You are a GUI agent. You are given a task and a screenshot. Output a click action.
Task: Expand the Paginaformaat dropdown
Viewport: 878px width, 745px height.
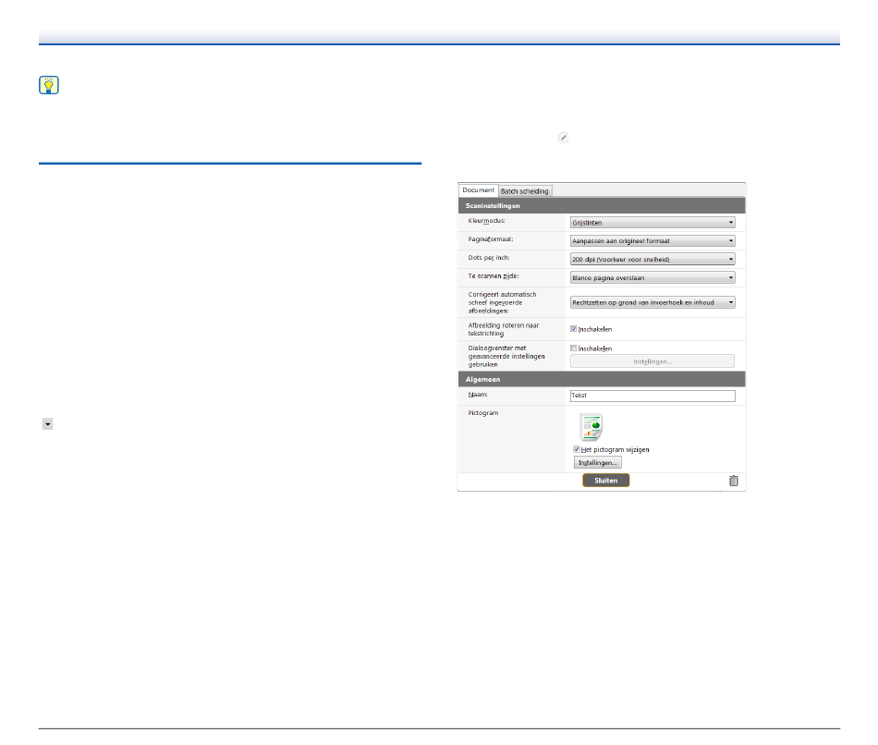(x=652, y=240)
